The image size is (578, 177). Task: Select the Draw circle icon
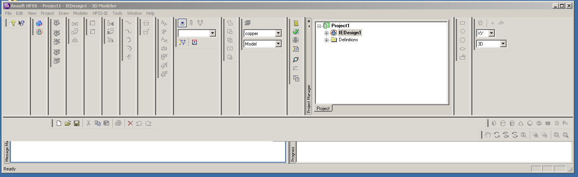pos(462,32)
